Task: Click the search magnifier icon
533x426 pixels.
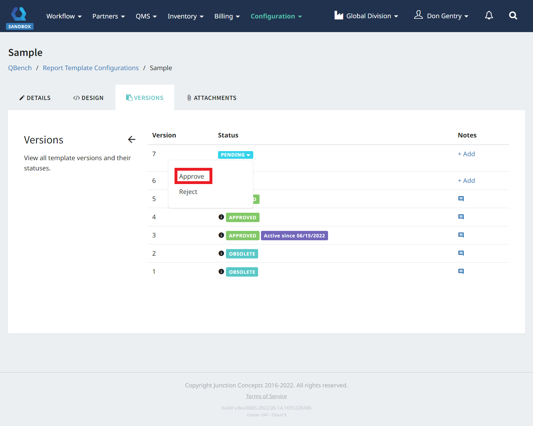Action: click(513, 16)
